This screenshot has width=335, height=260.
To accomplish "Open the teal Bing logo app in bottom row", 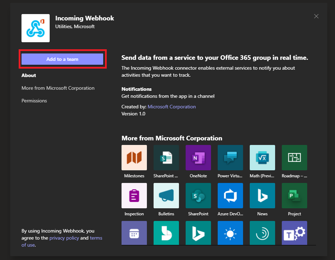I will coord(198,233).
